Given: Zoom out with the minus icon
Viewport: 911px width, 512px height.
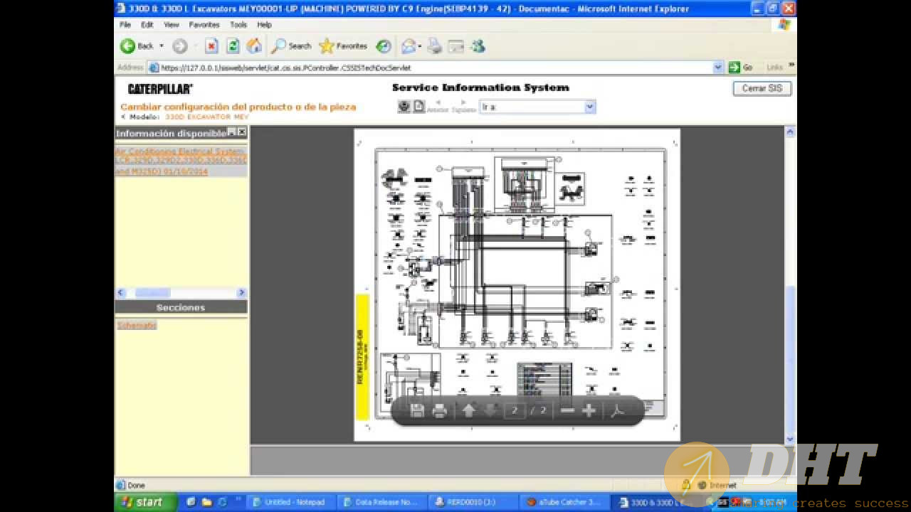Looking at the screenshot, I should pyautogui.click(x=567, y=411).
